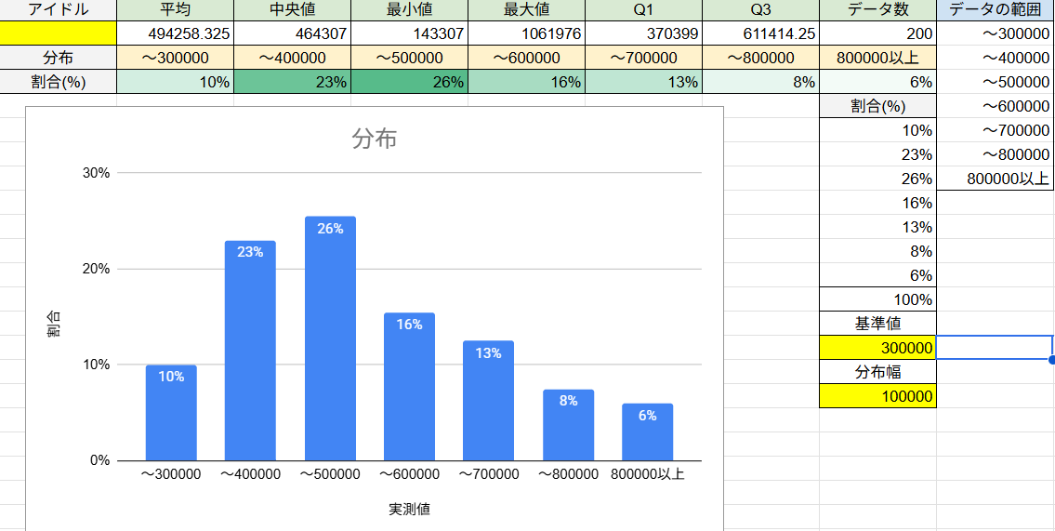Click the 割合(%) header below データ数 column
Viewport: 1055px width, 531px height.
(x=878, y=106)
